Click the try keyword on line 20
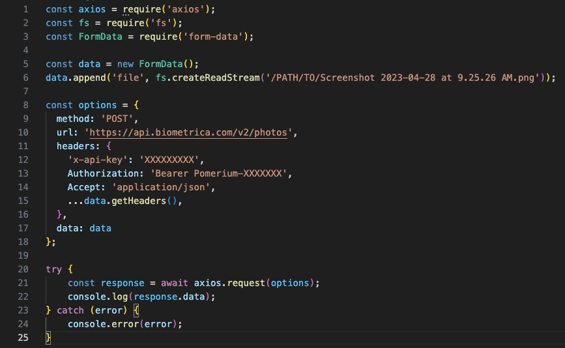Screen dimensions: 565x348 (x=53, y=269)
